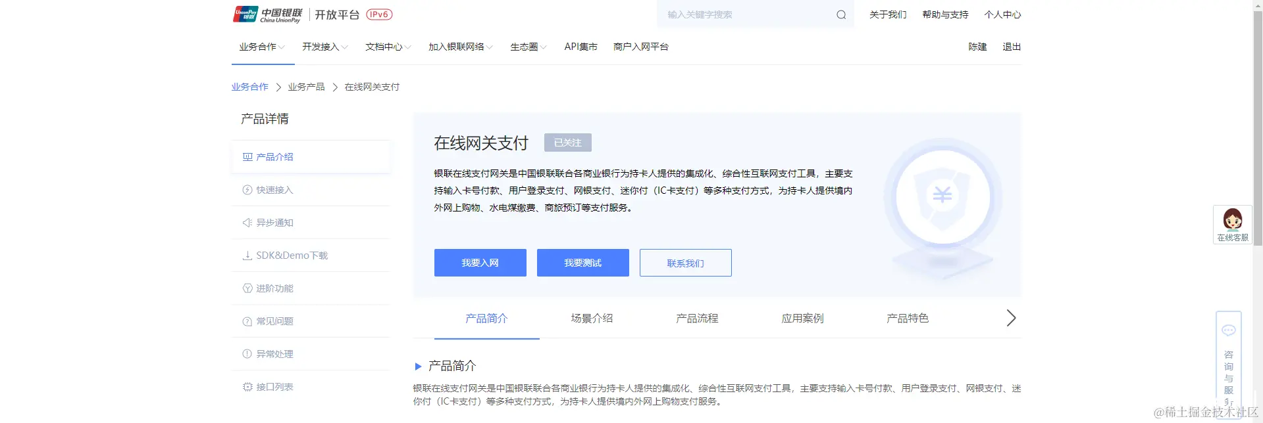The width and height of the screenshot is (1263, 423).
Task: Click the 开放平台 header text
Action: [337, 14]
